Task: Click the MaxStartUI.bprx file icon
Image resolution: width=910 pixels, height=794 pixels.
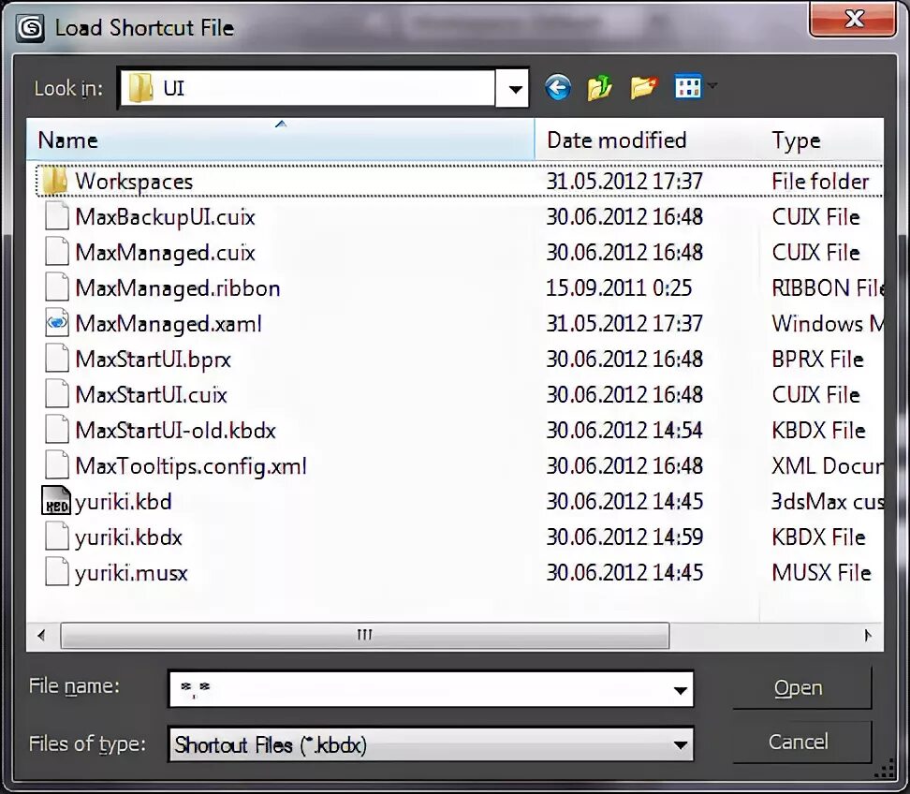Action: pyautogui.click(x=57, y=359)
